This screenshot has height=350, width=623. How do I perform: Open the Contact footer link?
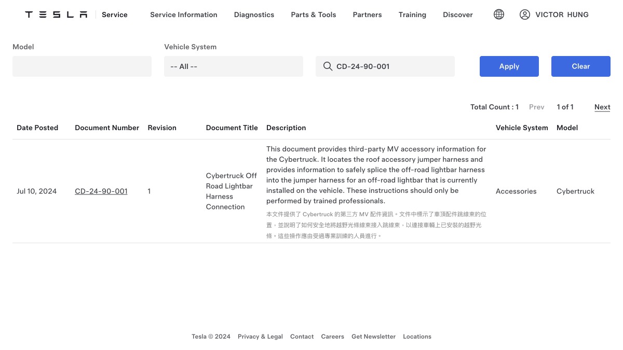point(302,337)
